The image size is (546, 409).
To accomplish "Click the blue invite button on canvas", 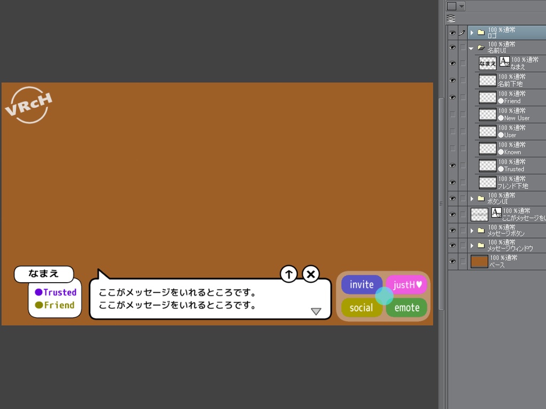I will point(362,285).
